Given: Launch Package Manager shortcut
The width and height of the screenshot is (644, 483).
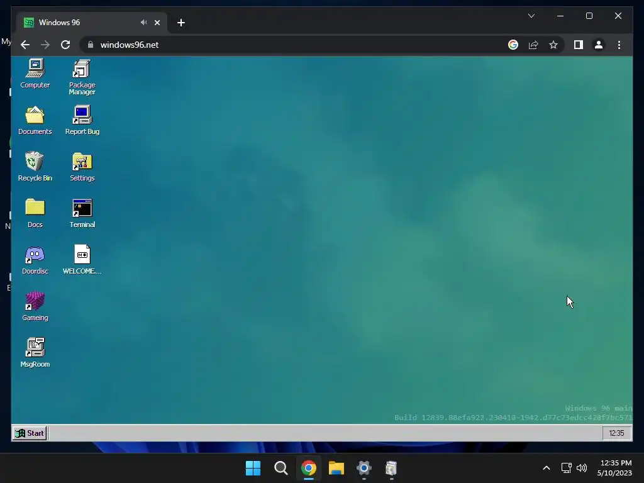Looking at the screenshot, I should coord(82,77).
